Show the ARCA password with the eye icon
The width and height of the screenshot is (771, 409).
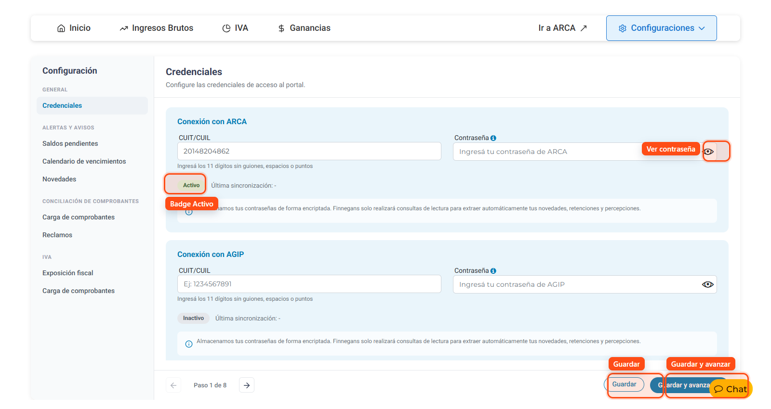pos(708,152)
